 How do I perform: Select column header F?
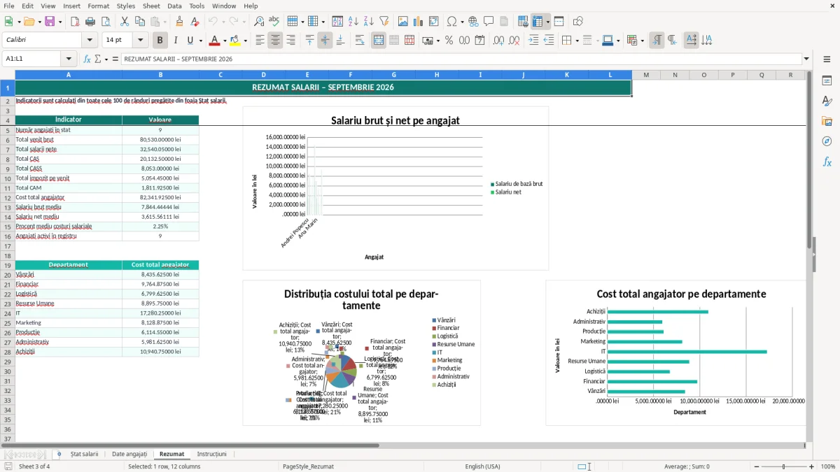[x=350, y=75]
